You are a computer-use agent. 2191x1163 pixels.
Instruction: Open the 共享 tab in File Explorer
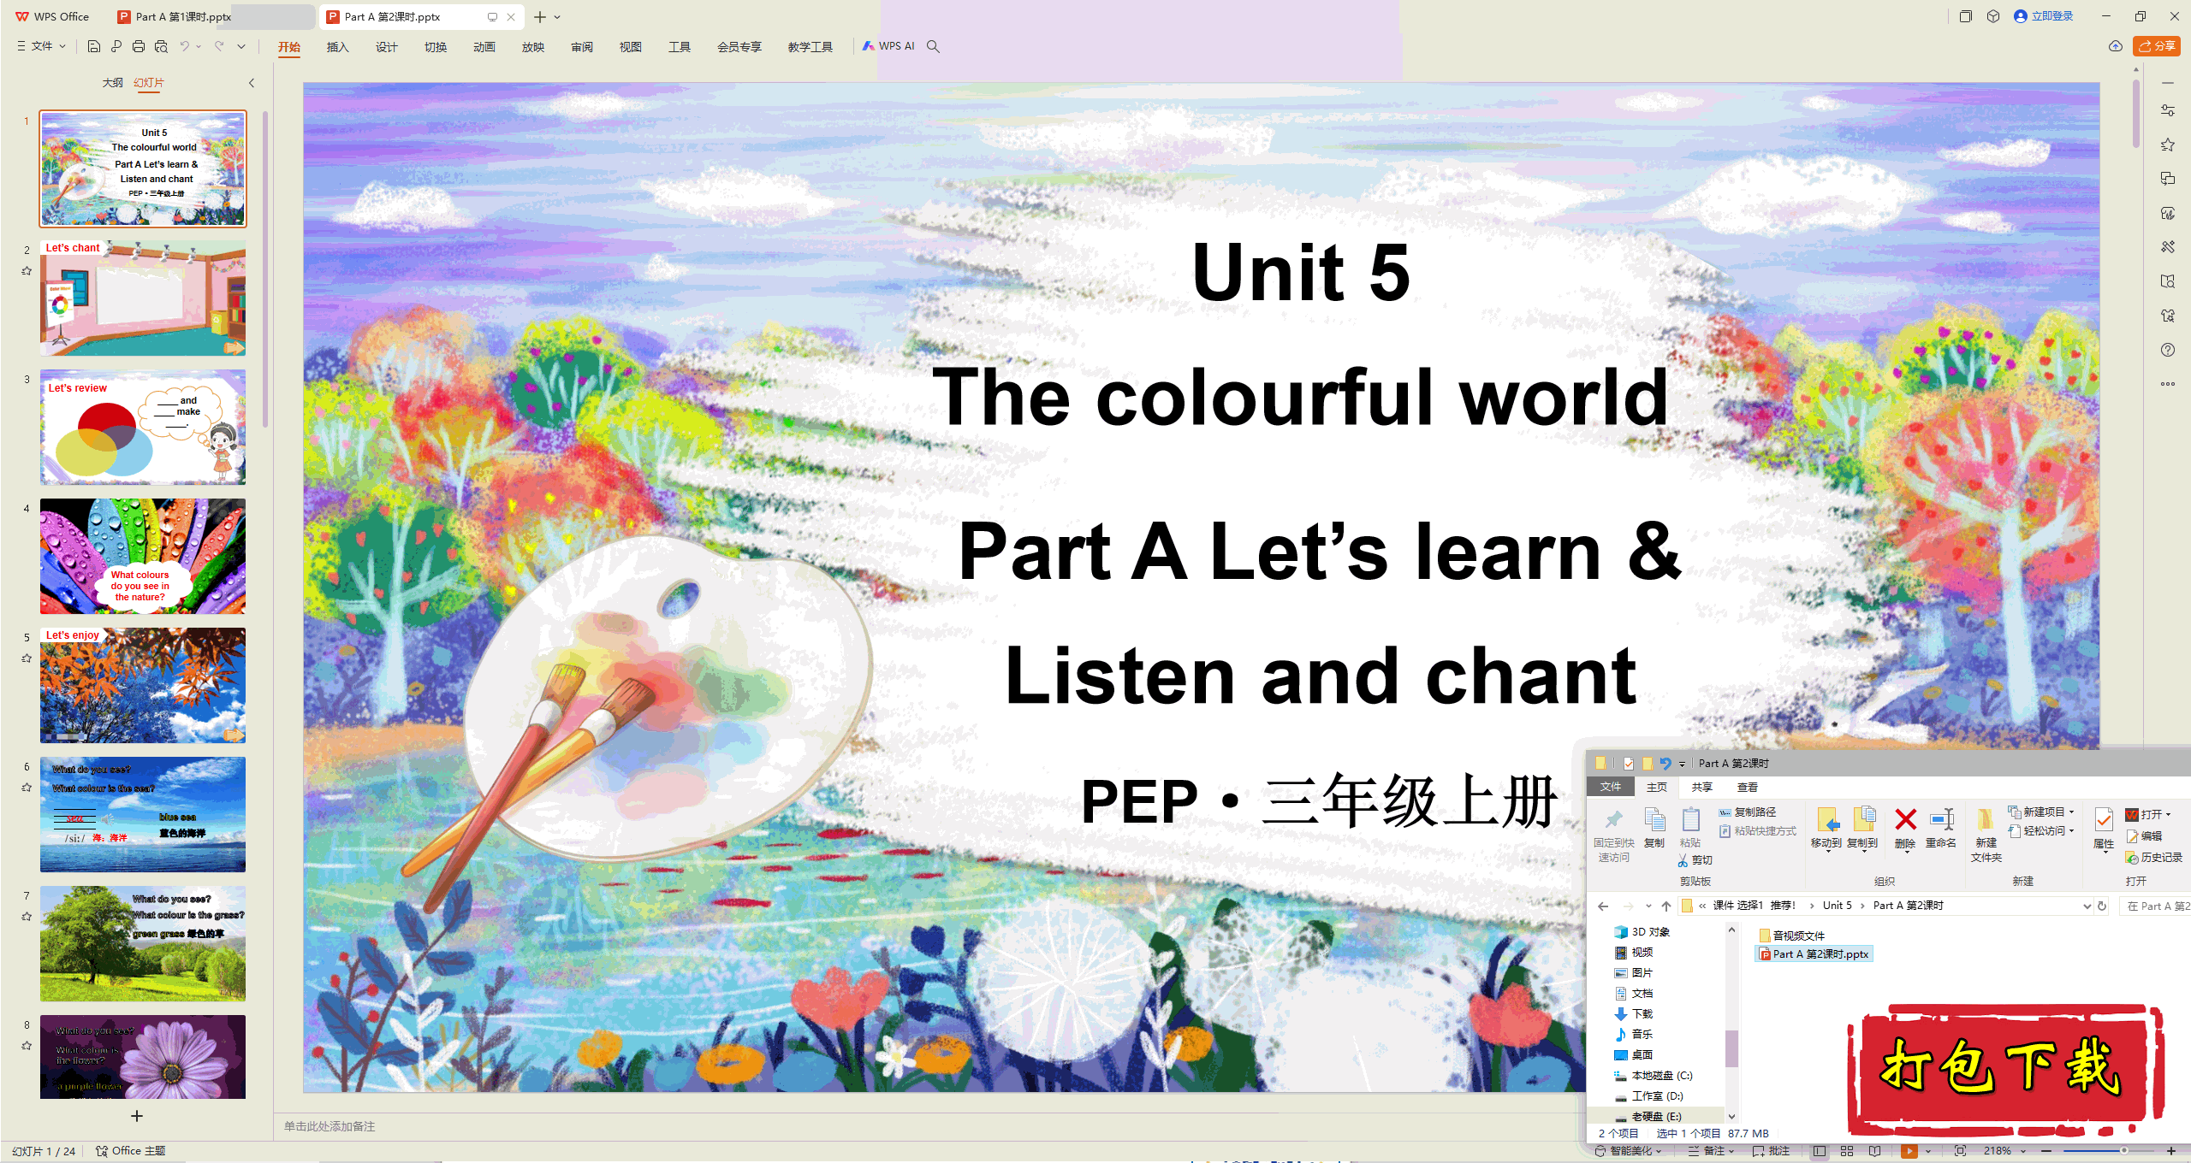pyautogui.click(x=1702, y=787)
